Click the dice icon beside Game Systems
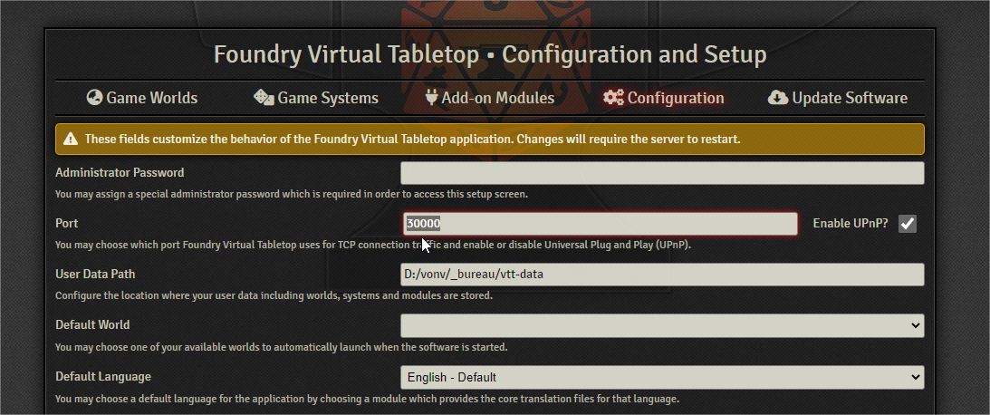This screenshot has width=990, height=415. pyautogui.click(x=264, y=97)
